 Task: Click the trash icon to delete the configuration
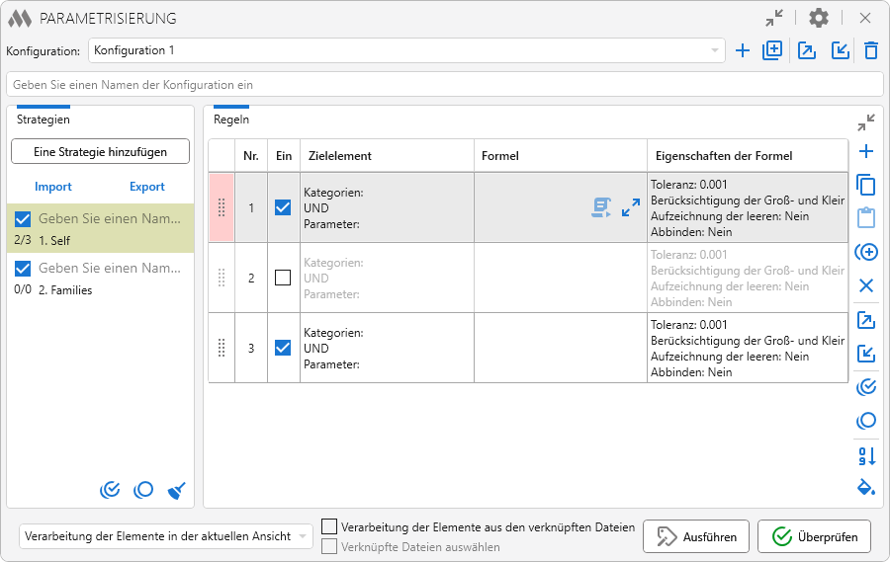[870, 50]
